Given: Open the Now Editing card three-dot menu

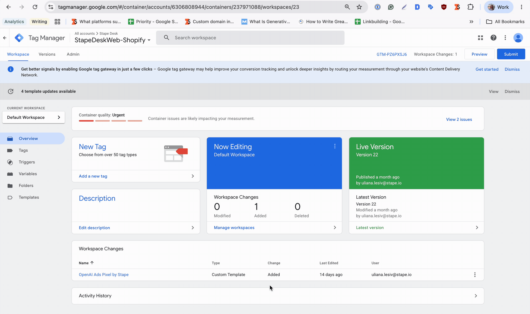Looking at the screenshot, I should (335, 146).
